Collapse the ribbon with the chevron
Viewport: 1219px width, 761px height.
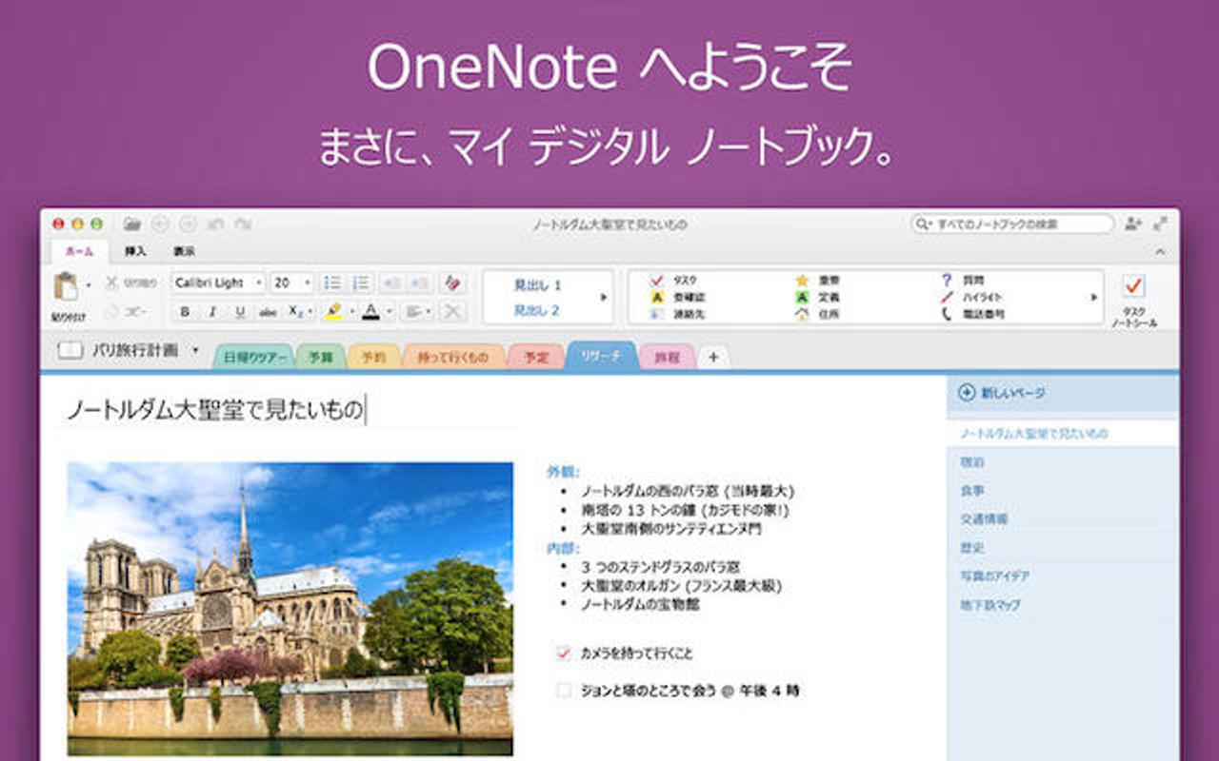pos(1160,252)
